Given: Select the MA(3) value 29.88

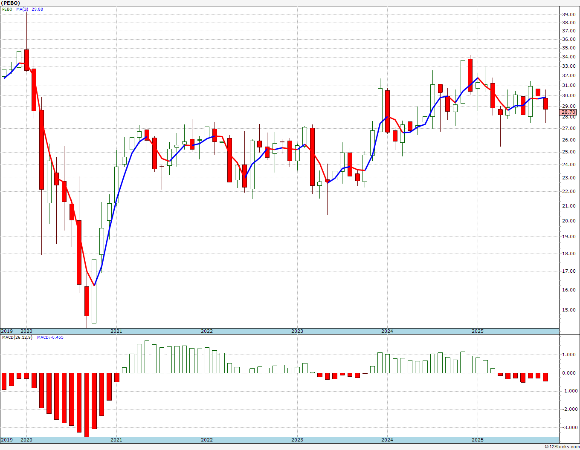Looking at the screenshot, I should (x=37, y=9).
